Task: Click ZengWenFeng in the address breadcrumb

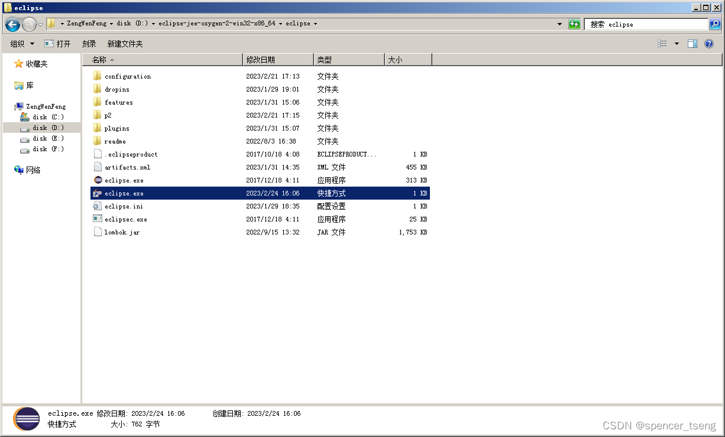Action: coord(86,24)
